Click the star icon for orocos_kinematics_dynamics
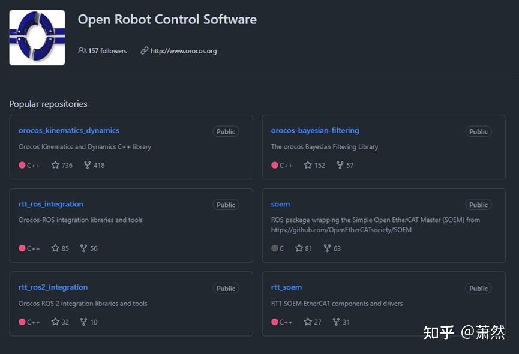The height and width of the screenshot is (354, 519). click(x=55, y=165)
